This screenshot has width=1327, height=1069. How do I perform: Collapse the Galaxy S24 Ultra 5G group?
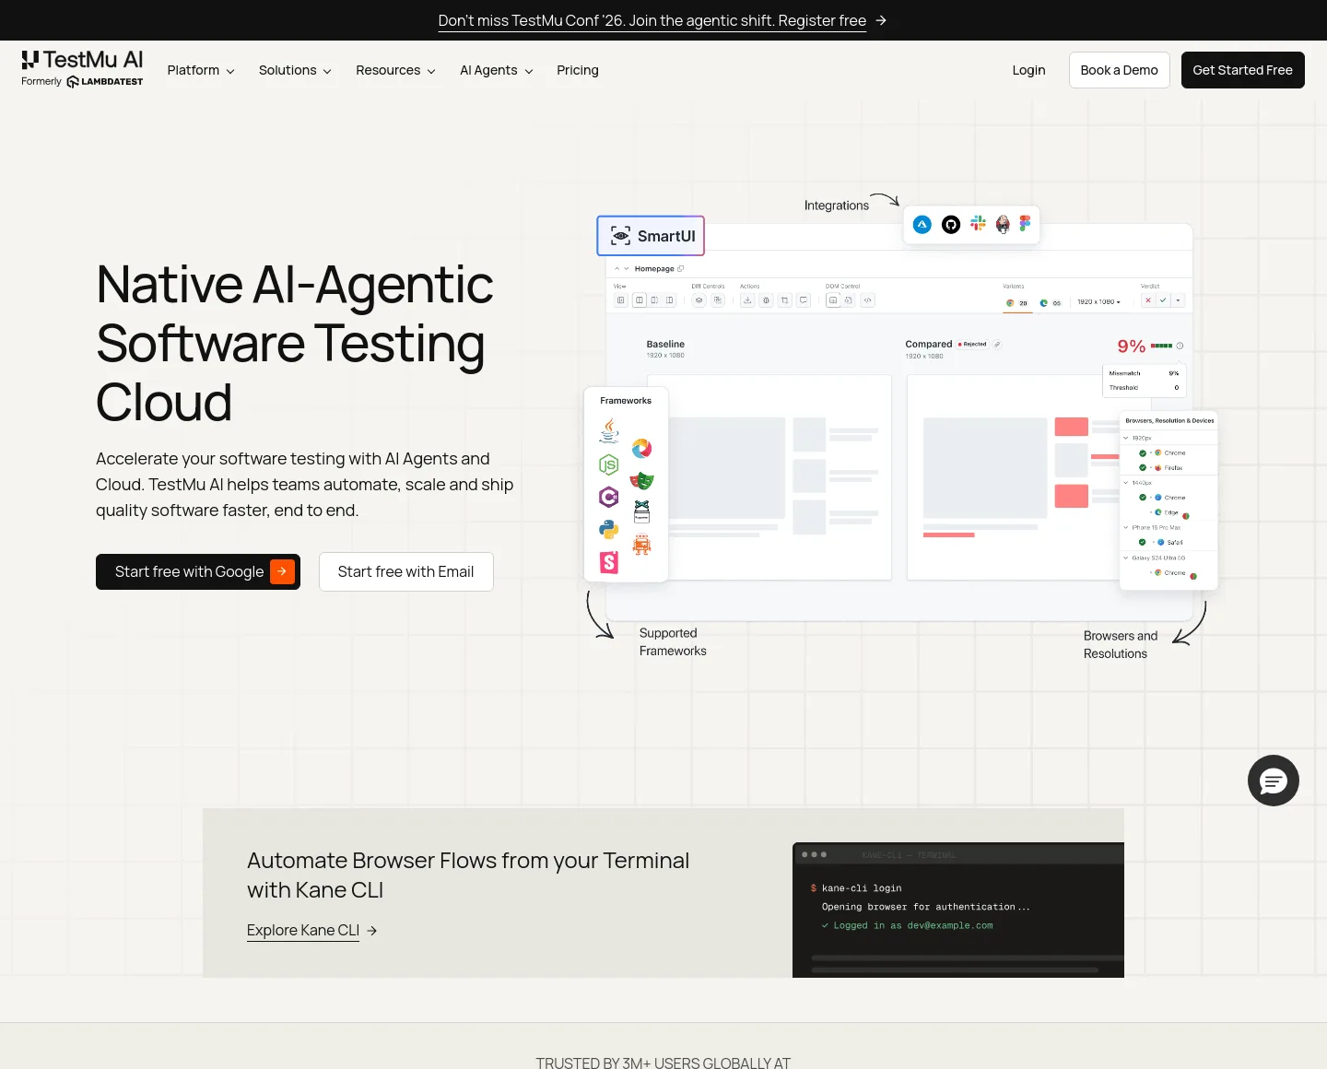click(x=1125, y=558)
